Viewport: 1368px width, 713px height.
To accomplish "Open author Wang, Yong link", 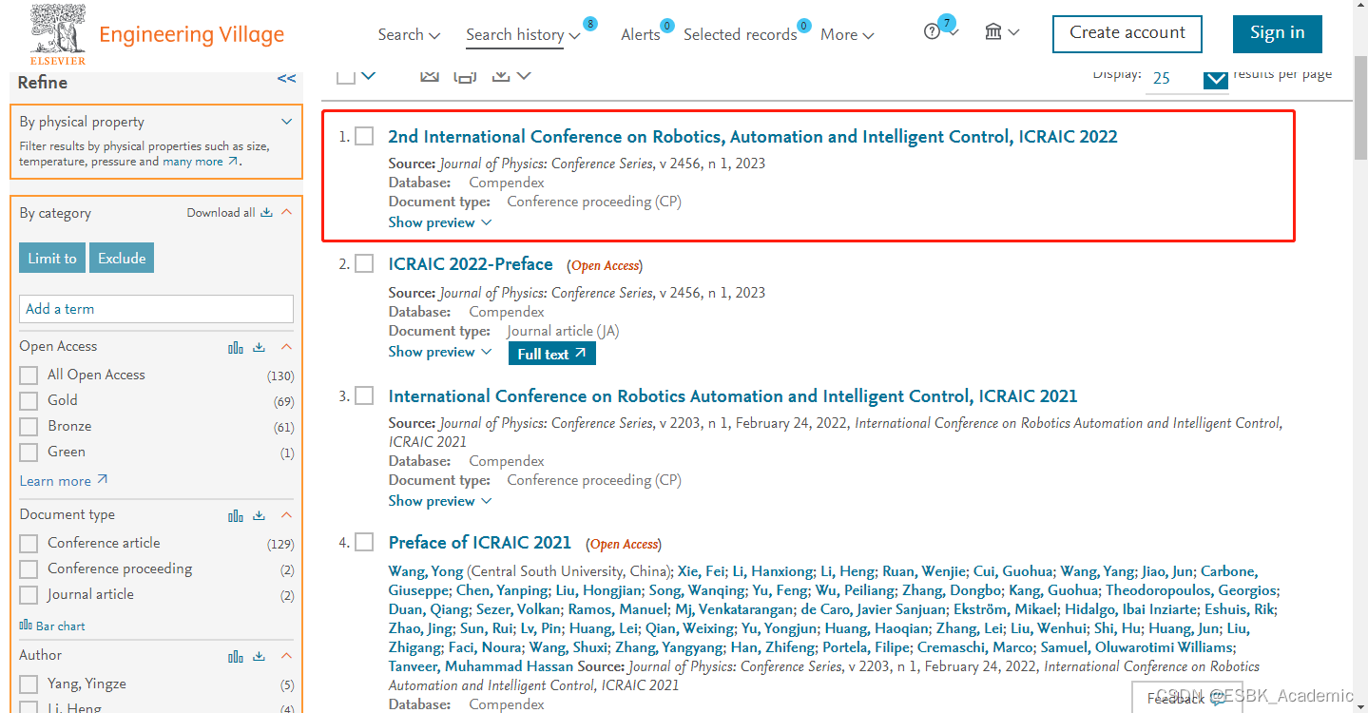I will pyautogui.click(x=426, y=571).
